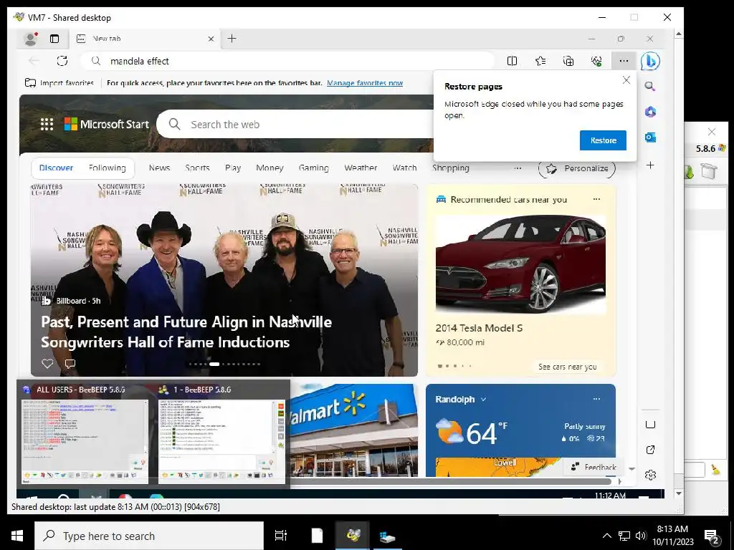
Task: Open the Shopping category
Action: coord(450,168)
